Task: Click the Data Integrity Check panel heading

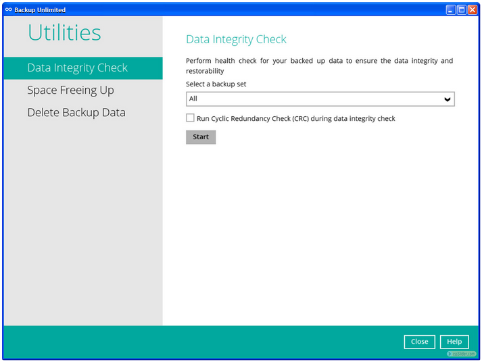Action: point(236,39)
